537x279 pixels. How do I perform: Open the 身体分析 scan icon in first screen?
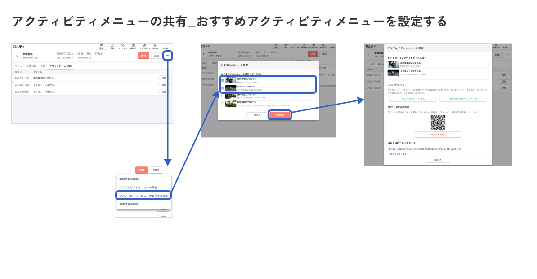pyautogui.click(x=133, y=46)
